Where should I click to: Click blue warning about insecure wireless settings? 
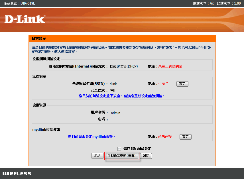click(x=121, y=96)
